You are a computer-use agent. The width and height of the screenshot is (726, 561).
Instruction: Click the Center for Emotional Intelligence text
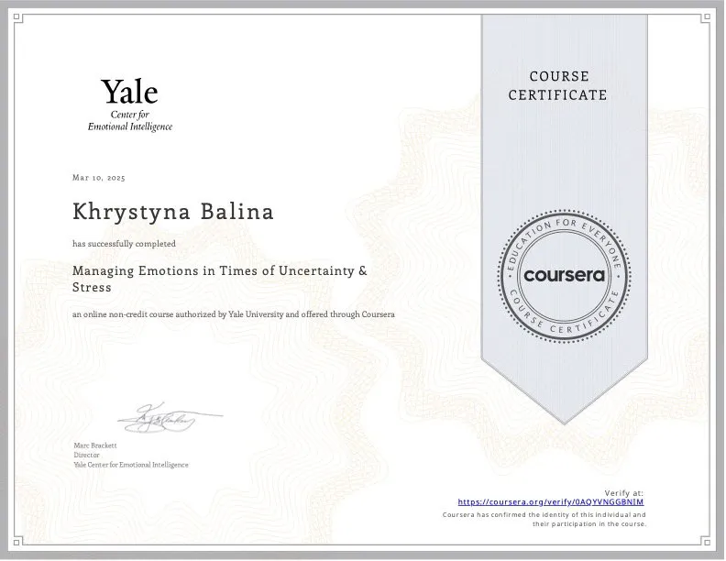130,121
